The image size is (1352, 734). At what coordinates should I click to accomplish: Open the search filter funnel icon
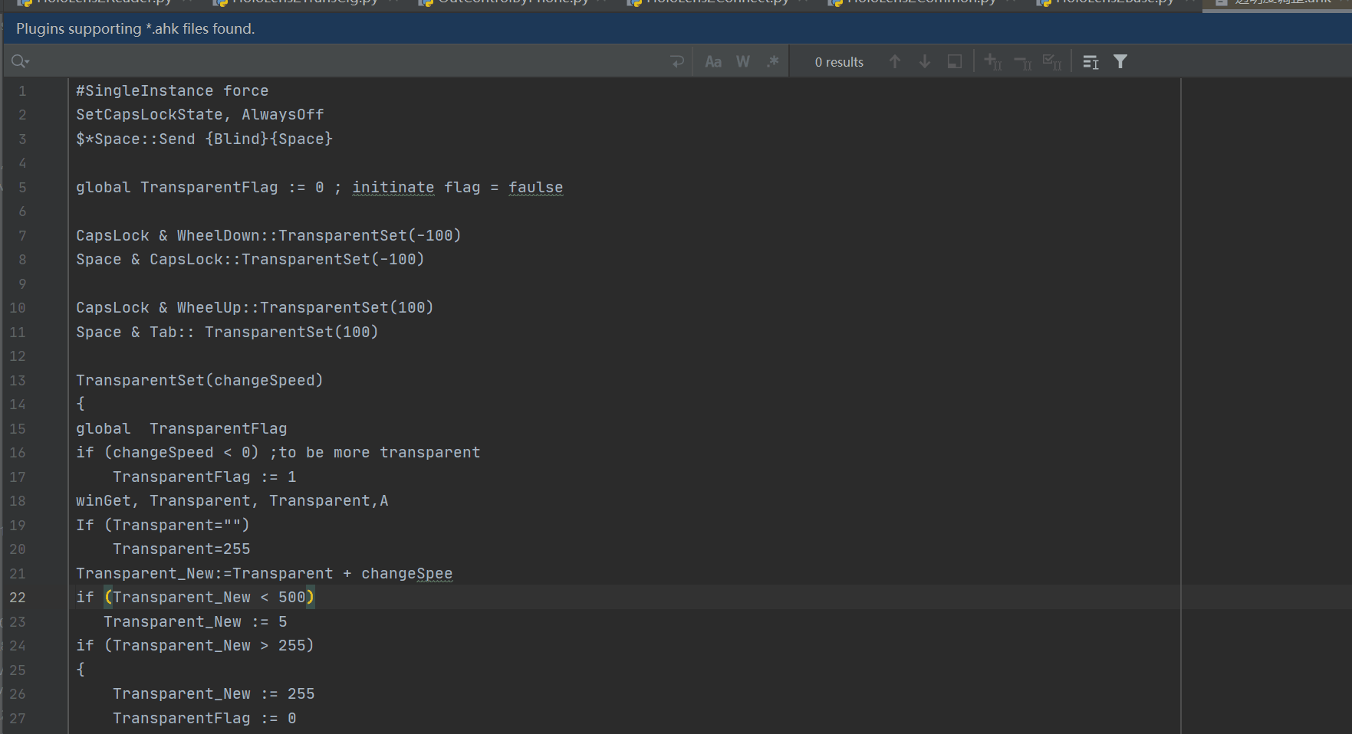(1120, 61)
